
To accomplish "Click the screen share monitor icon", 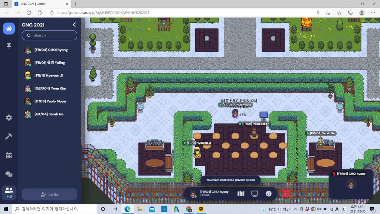I will [x=255, y=194].
